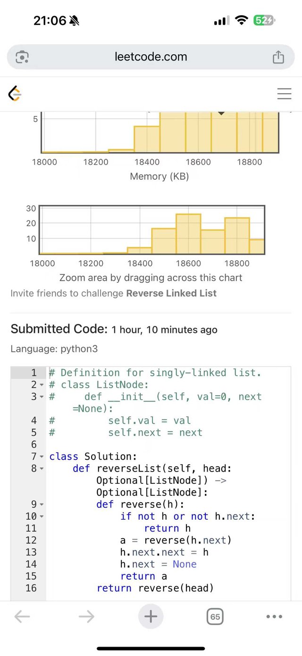Image resolution: width=302 pixels, height=656 pixels.
Task: Open the hamburger navigation menu
Action: 284,94
